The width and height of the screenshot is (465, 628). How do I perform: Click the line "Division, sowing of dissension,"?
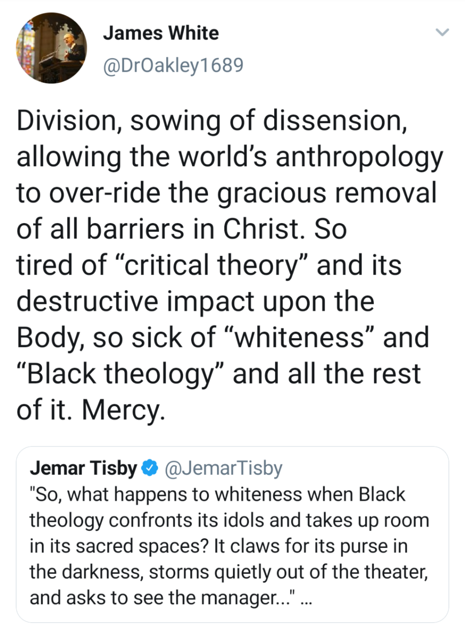coord(212,121)
